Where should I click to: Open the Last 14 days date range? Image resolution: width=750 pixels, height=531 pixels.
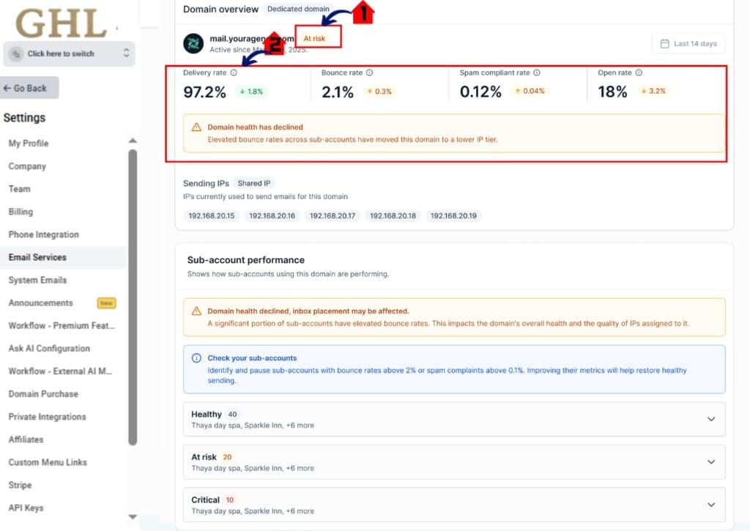coord(688,43)
